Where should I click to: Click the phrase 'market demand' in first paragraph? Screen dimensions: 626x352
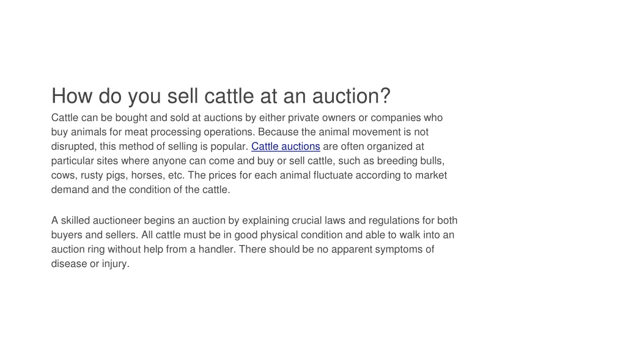pyautogui.click(x=431, y=175)
